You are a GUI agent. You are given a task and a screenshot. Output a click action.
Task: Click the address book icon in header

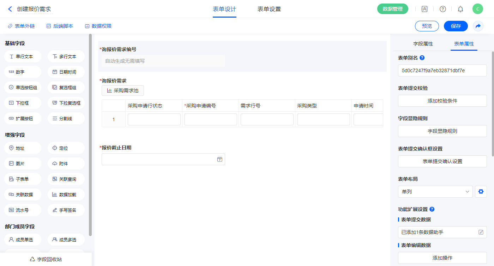coord(424,9)
